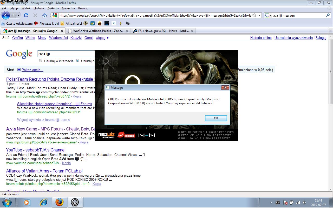
Task: Open Internet Explorer from the taskbar
Action: [43, 202]
